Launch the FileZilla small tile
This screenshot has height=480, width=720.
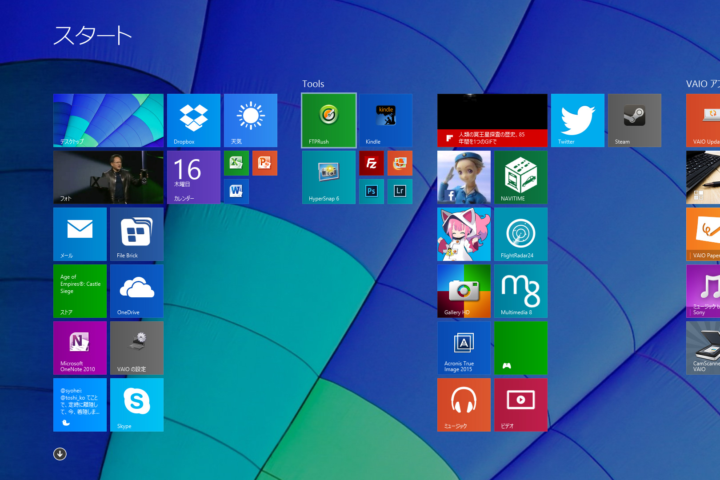tap(371, 163)
